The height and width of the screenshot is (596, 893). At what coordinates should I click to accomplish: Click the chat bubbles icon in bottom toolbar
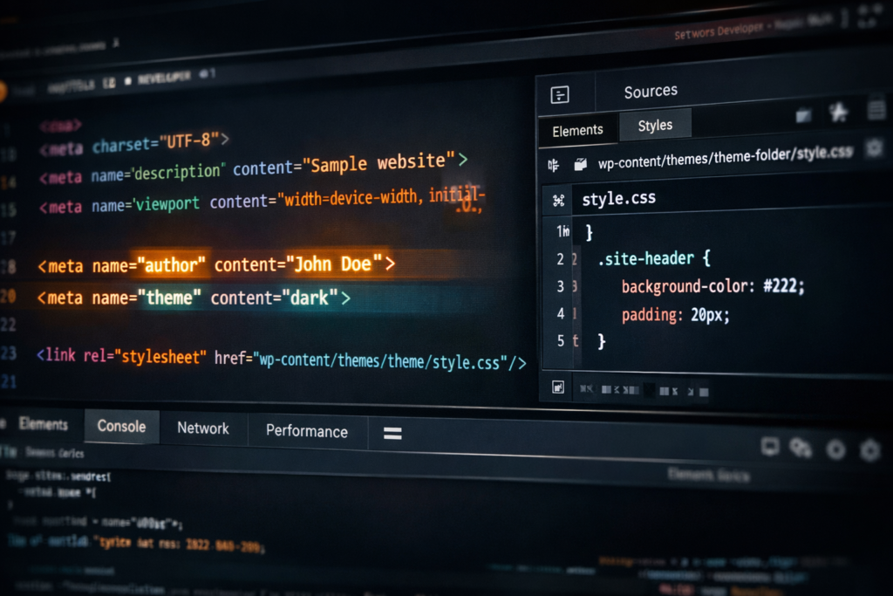click(801, 448)
